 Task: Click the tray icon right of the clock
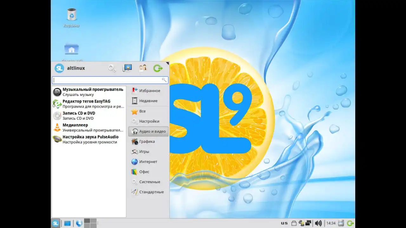click(341, 223)
